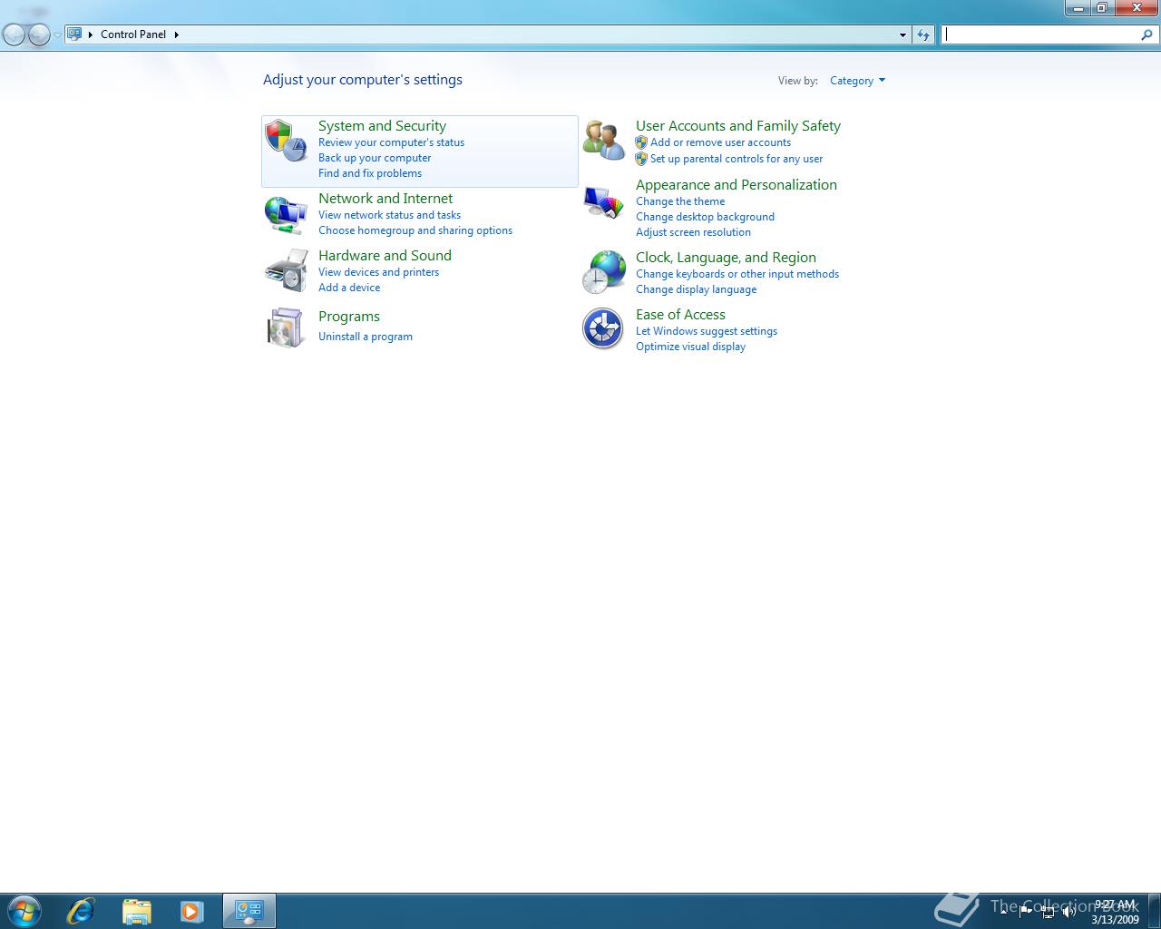Viewport: 1161px width, 929px height.
Task: Click the network icon in the tray
Action: [1048, 912]
